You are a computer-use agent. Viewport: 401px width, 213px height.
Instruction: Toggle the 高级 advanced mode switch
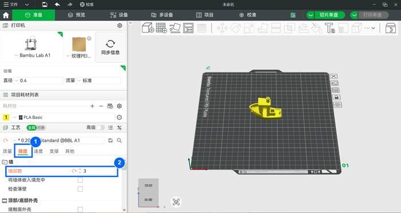click(101, 127)
